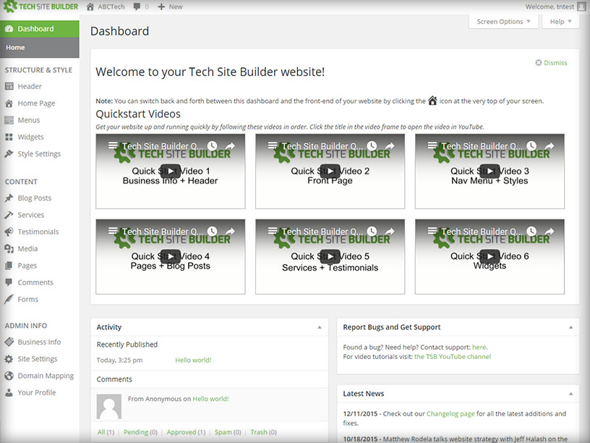Open Style Settings via its sidebar icon
This screenshot has height=443, width=590.
[9, 153]
